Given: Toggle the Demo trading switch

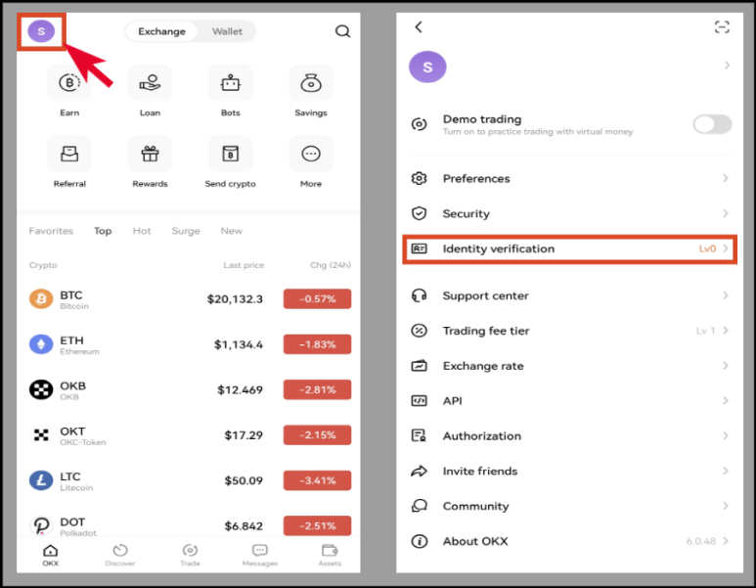Looking at the screenshot, I should point(713,124).
